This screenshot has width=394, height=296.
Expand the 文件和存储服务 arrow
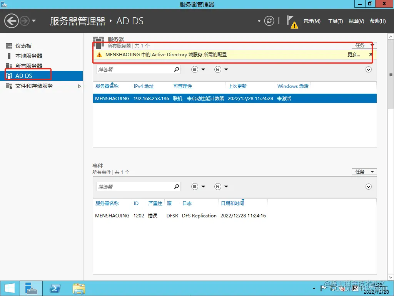(x=79, y=86)
